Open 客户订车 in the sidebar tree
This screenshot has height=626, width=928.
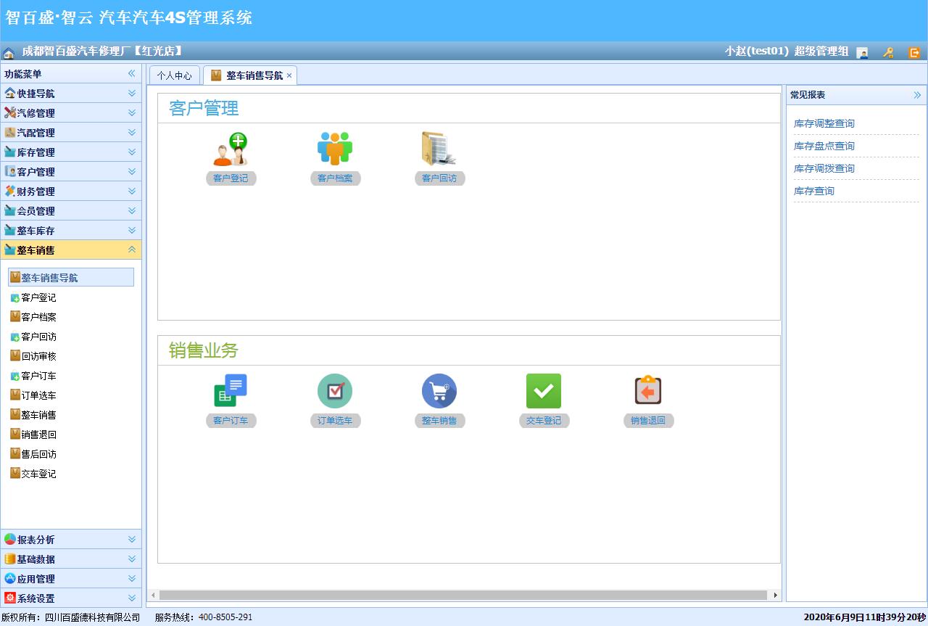[x=38, y=376]
